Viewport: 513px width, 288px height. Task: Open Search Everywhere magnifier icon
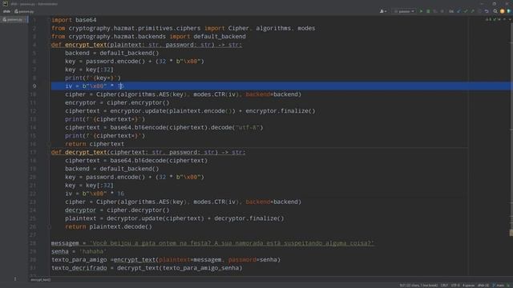coord(495,11)
